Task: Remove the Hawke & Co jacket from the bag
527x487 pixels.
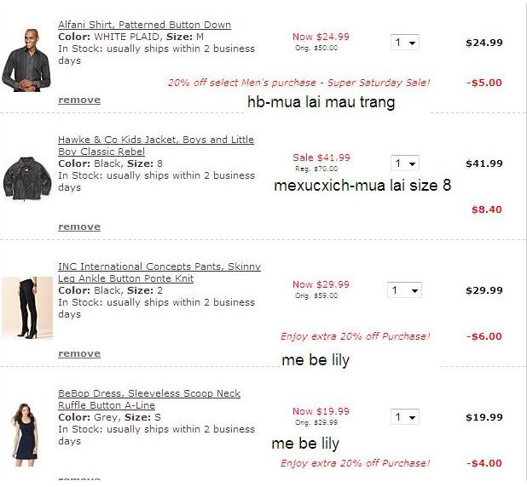Action: (79, 226)
